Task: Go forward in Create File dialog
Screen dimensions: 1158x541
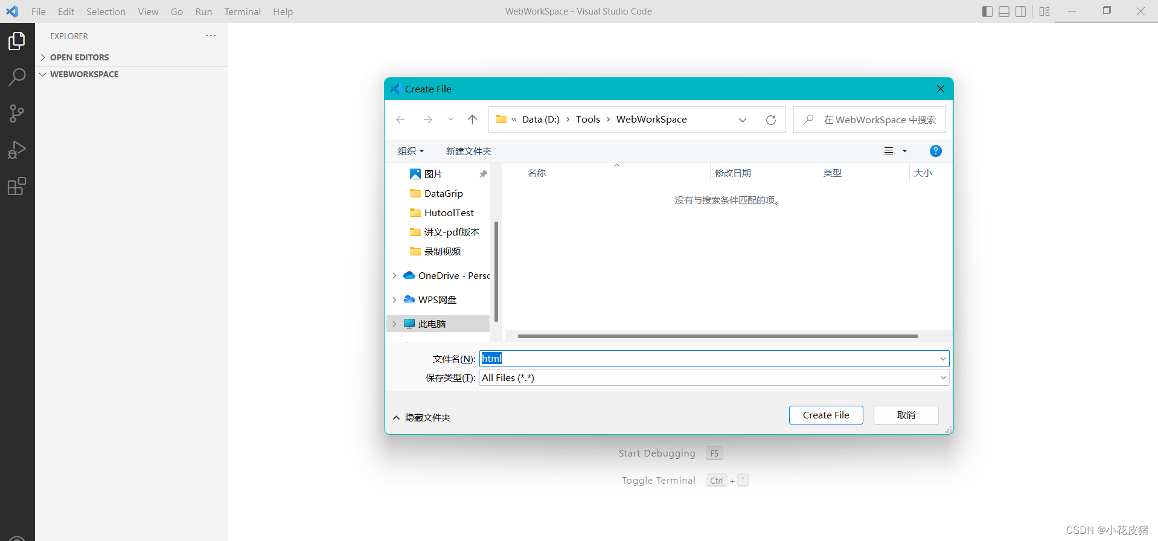Action: point(428,120)
